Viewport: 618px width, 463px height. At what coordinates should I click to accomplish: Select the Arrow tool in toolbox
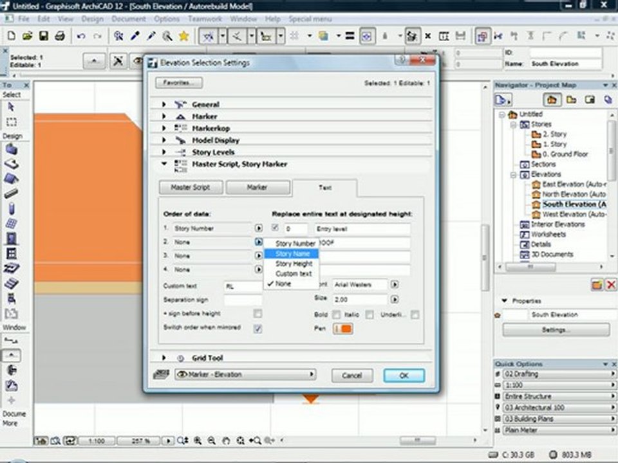point(11,107)
